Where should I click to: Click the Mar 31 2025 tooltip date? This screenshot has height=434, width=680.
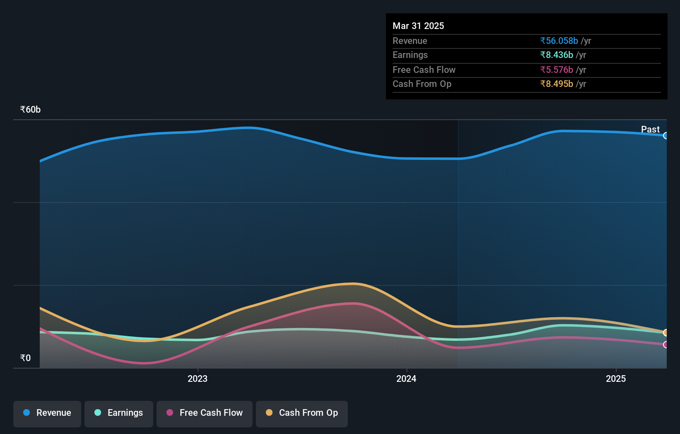pos(418,26)
